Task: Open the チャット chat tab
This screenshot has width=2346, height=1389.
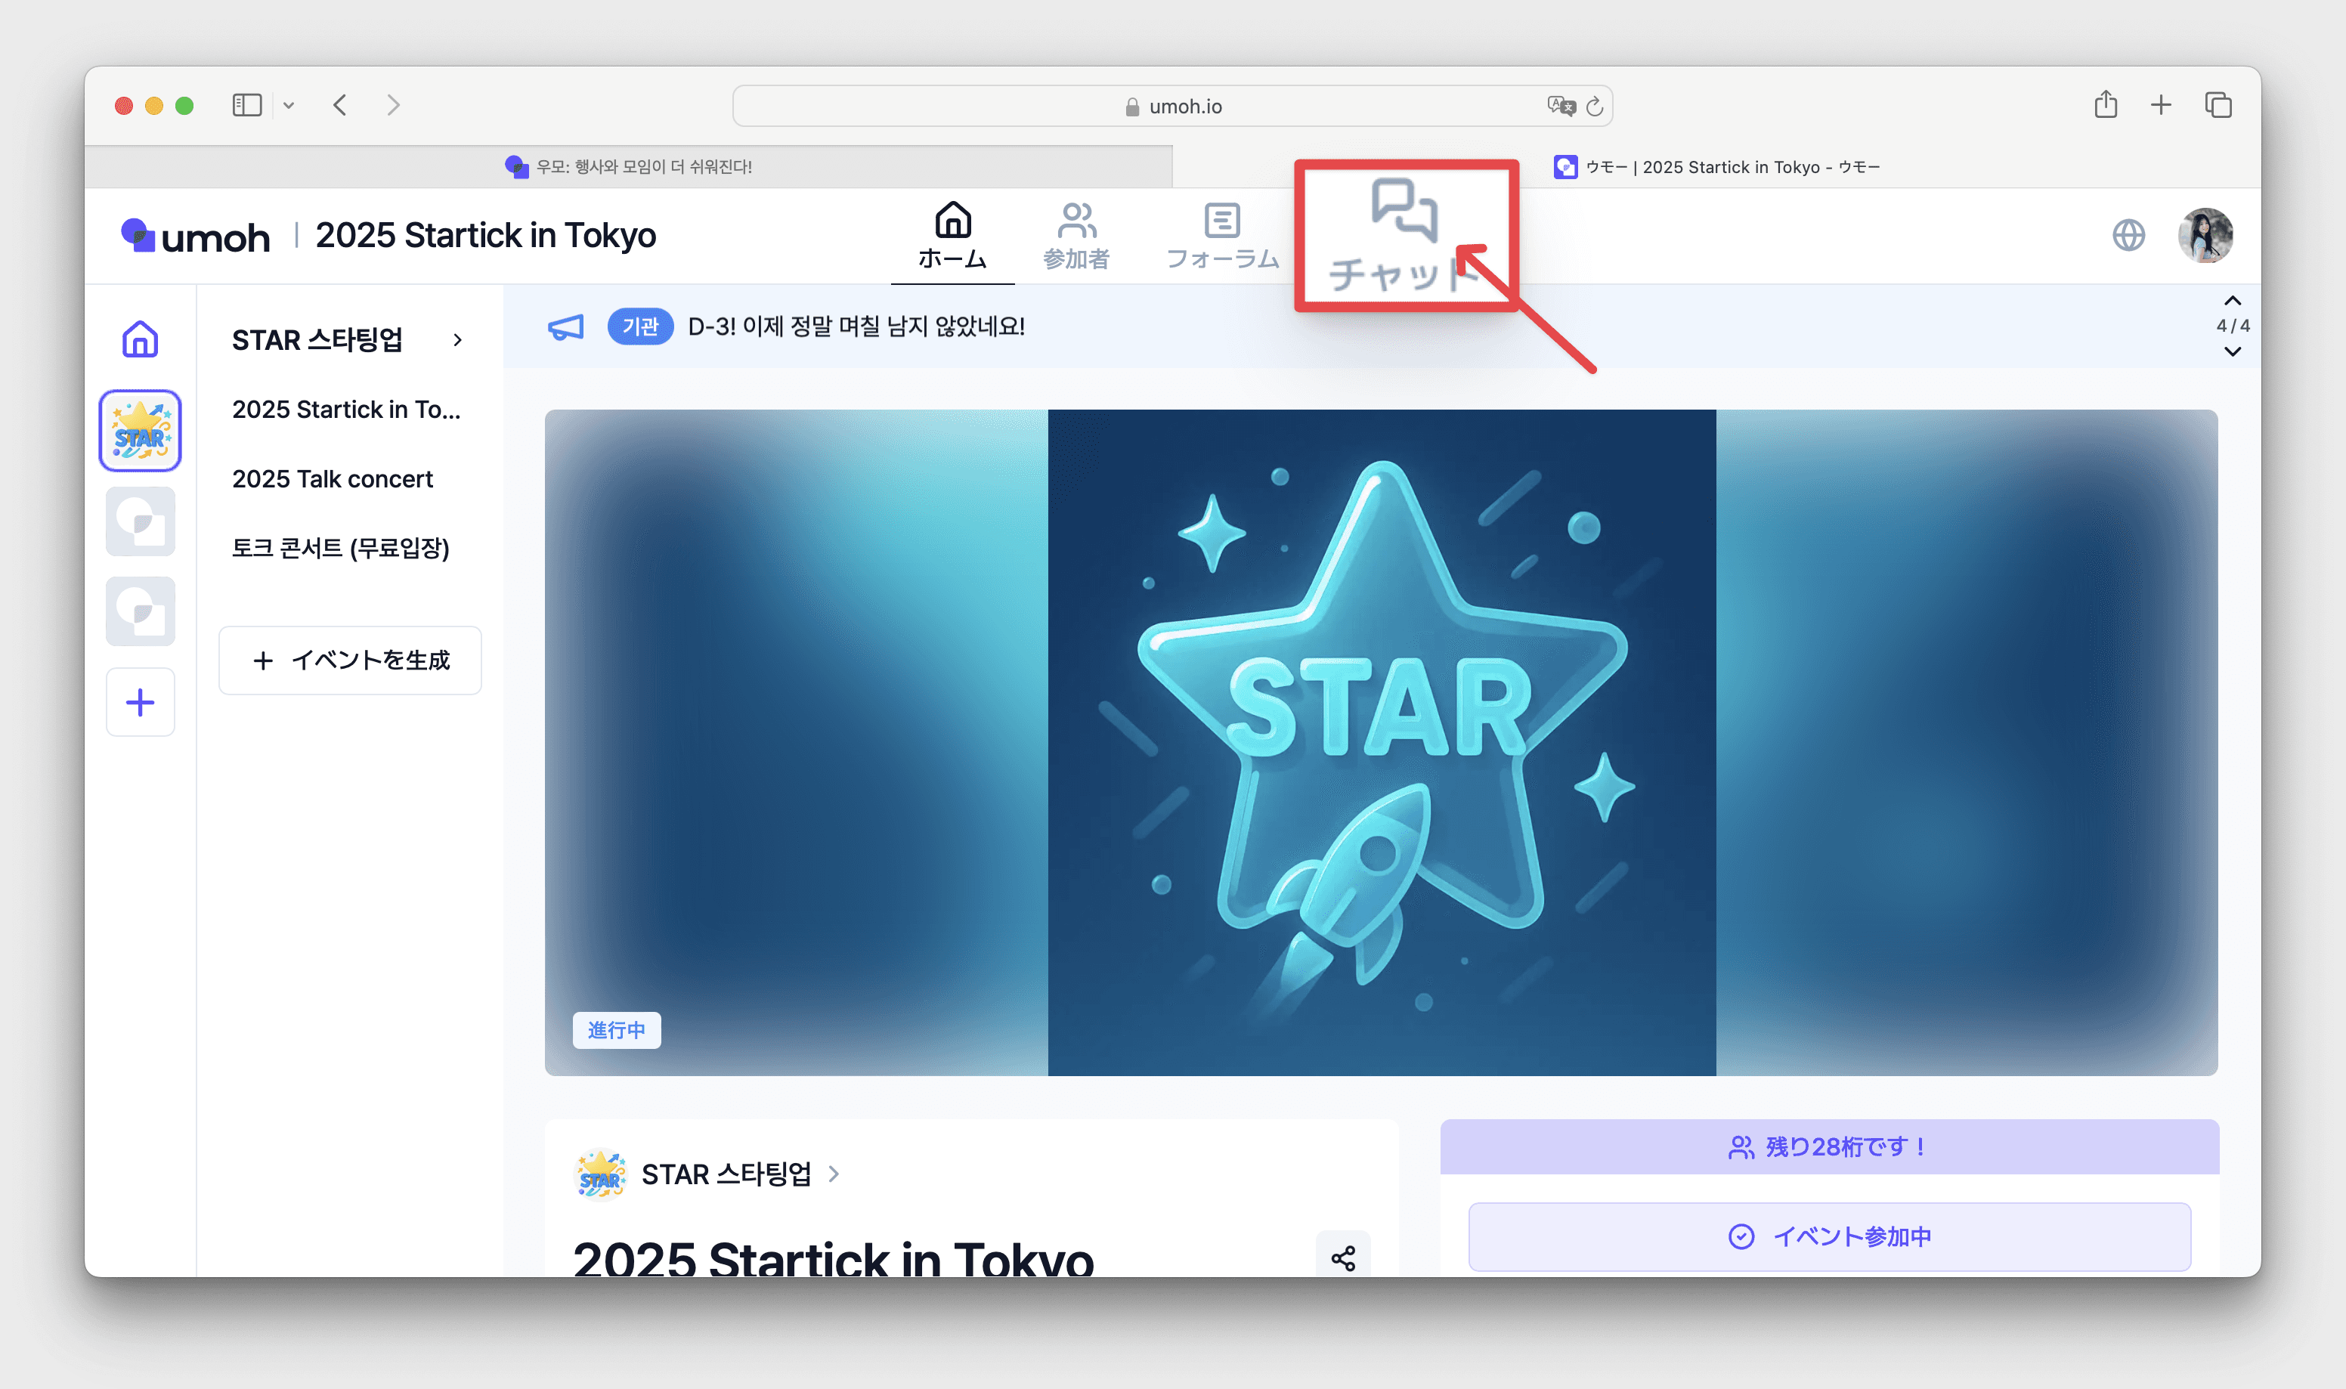Action: (1404, 234)
